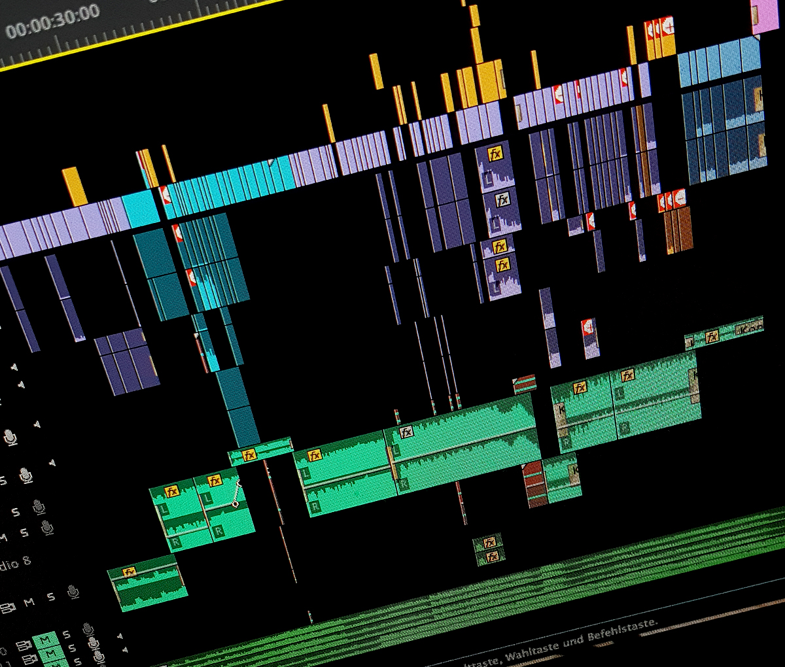Click the red transition icon on the topmost orange clips
Screen dimensions: 785x667
669,27
